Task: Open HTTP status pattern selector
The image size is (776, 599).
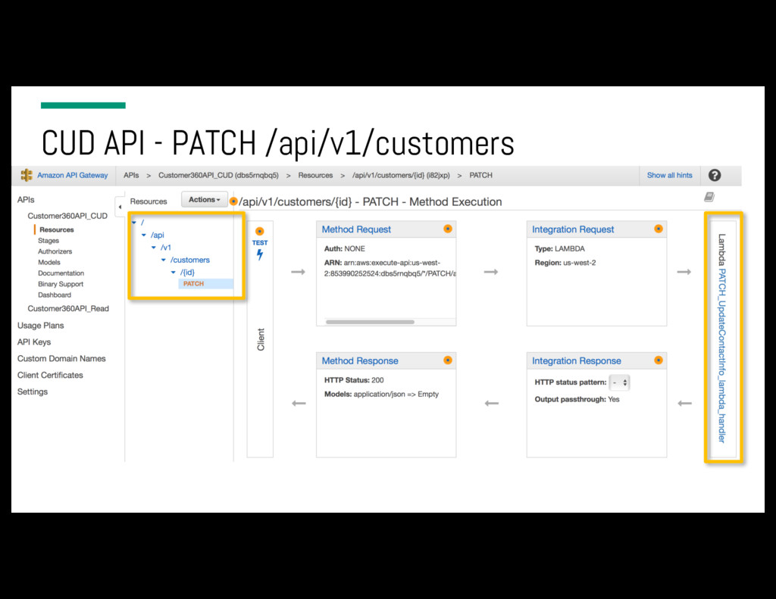Action: pyautogui.click(x=619, y=382)
